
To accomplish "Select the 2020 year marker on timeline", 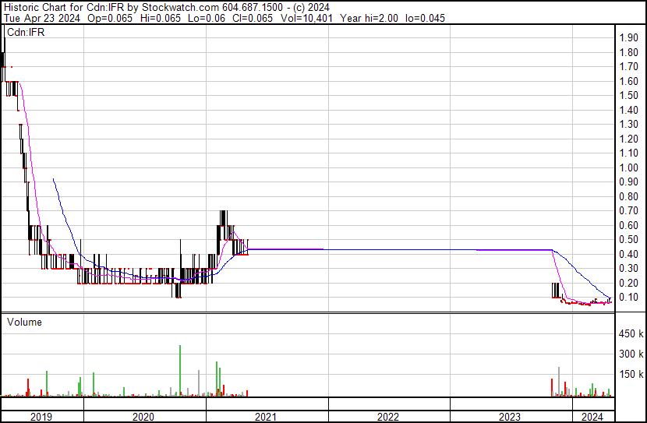I will 145,417.
